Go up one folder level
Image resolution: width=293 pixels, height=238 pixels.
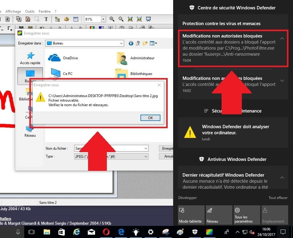click(x=138, y=43)
